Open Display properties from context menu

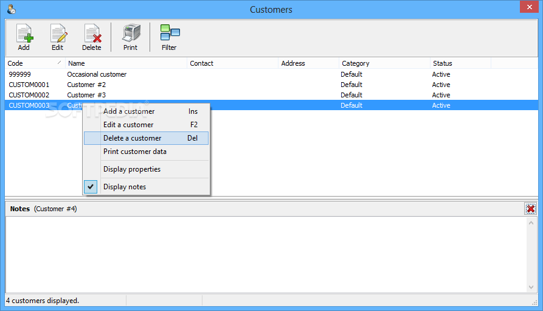146,169
